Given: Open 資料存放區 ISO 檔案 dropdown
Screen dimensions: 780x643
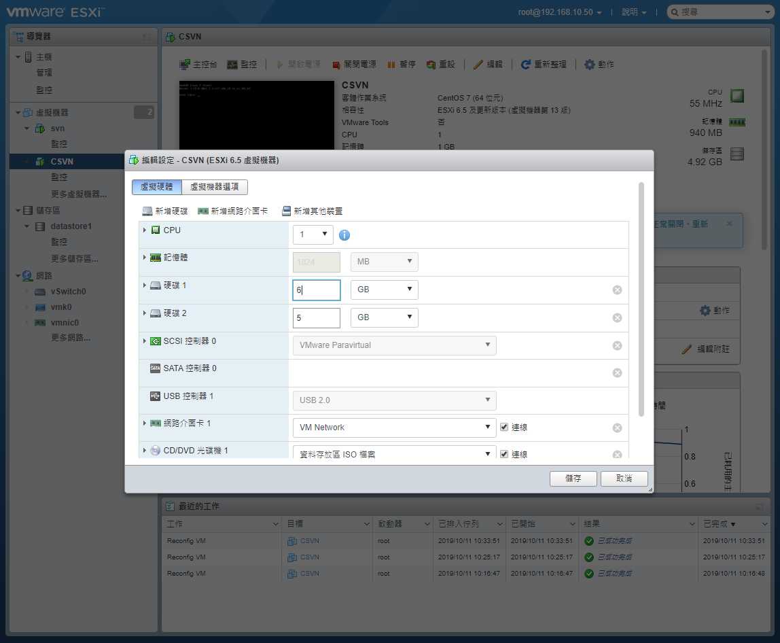Looking at the screenshot, I should pos(395,453).
